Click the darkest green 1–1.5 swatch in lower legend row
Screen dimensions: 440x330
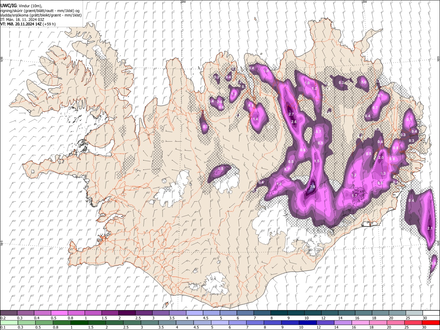[x=79, y=322]
